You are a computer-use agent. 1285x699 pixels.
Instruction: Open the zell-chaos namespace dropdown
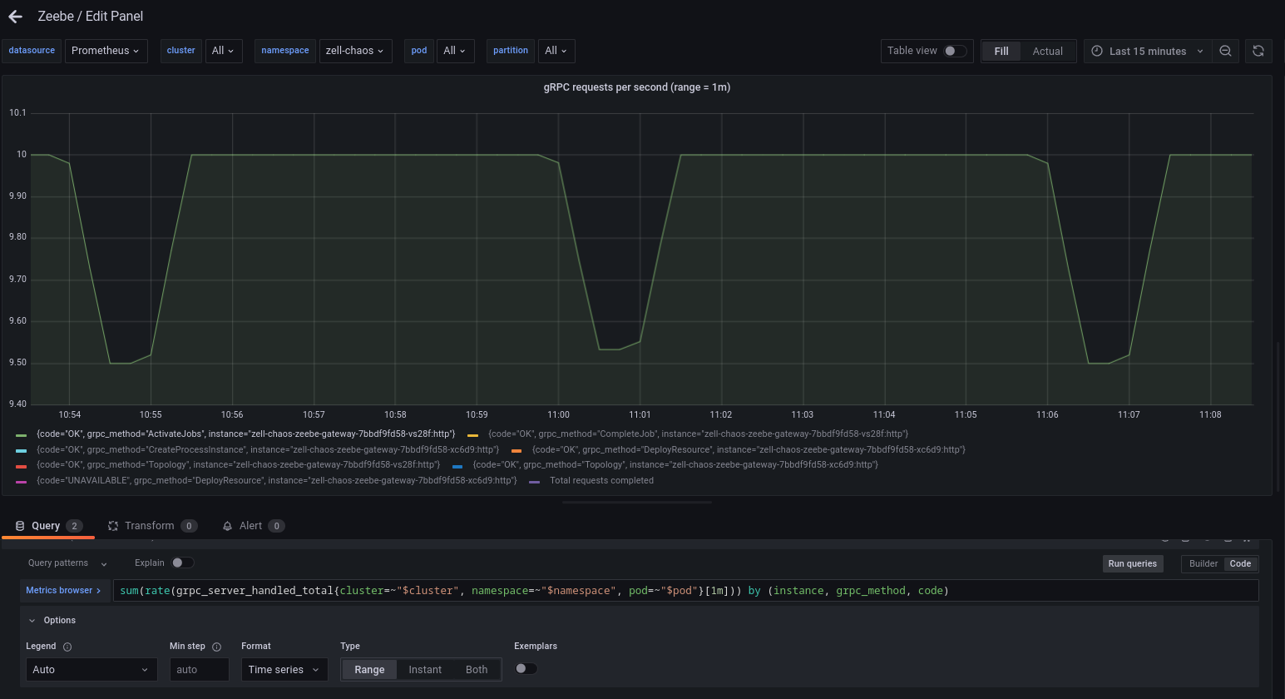(355, 51)
